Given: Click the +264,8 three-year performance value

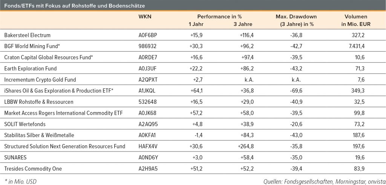Looking at the screenshot, I should (x=248, y=146).
